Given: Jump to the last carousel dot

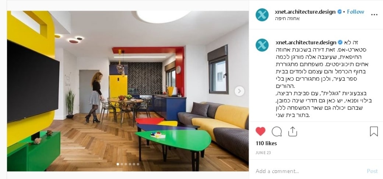Looking at the screenshot, I should coord(138,164).
